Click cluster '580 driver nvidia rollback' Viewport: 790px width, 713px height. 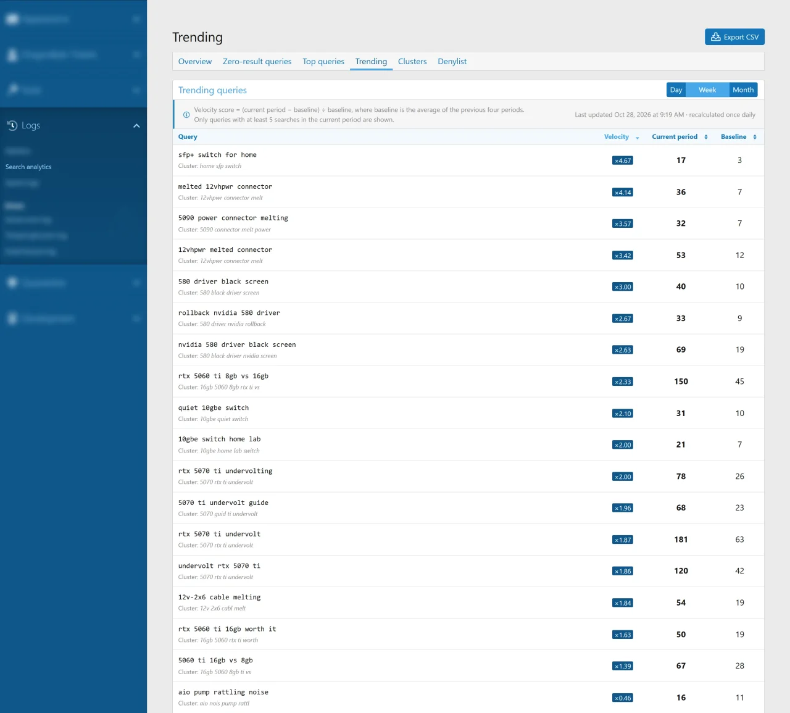pyautogui.click(x=233, y=324)
